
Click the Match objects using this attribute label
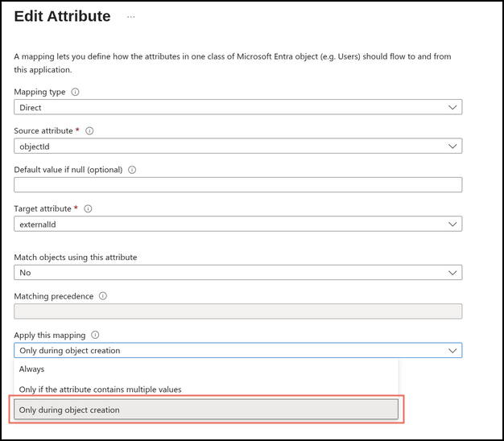pos(76,258)
